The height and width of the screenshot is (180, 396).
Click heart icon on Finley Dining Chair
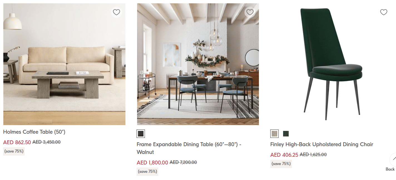pyautogui.click(x=383, y=12)
